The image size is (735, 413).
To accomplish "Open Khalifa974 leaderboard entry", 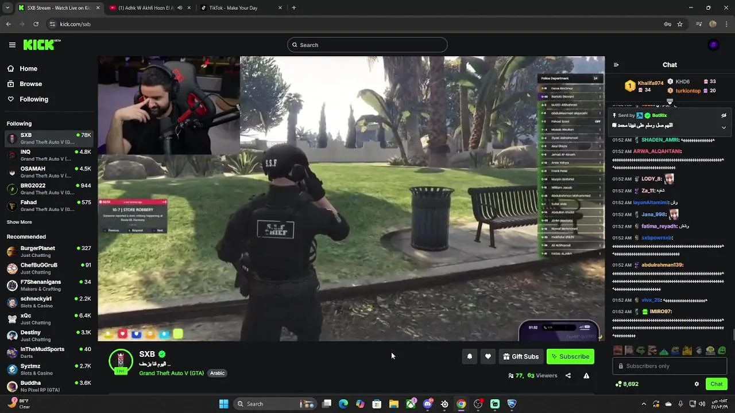I will 644,86.
